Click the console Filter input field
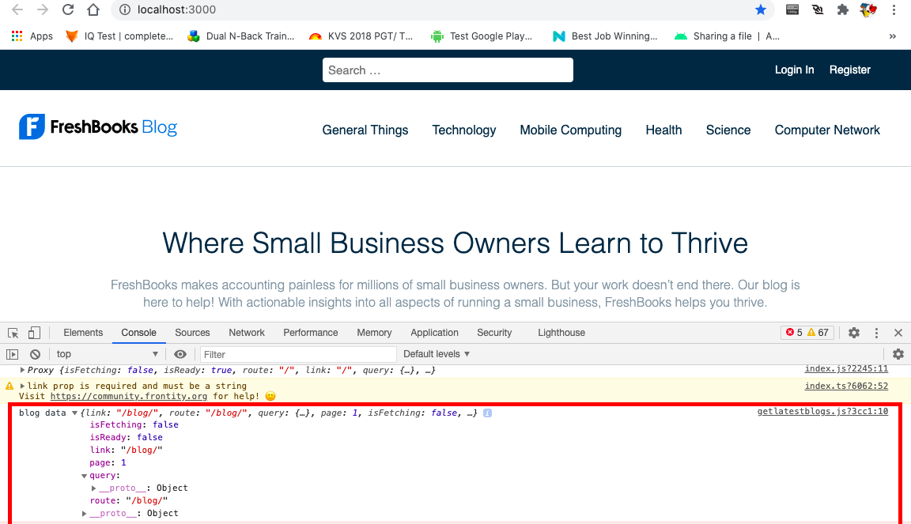This screenshot has width=911, height=524. (x=297, y=354)
